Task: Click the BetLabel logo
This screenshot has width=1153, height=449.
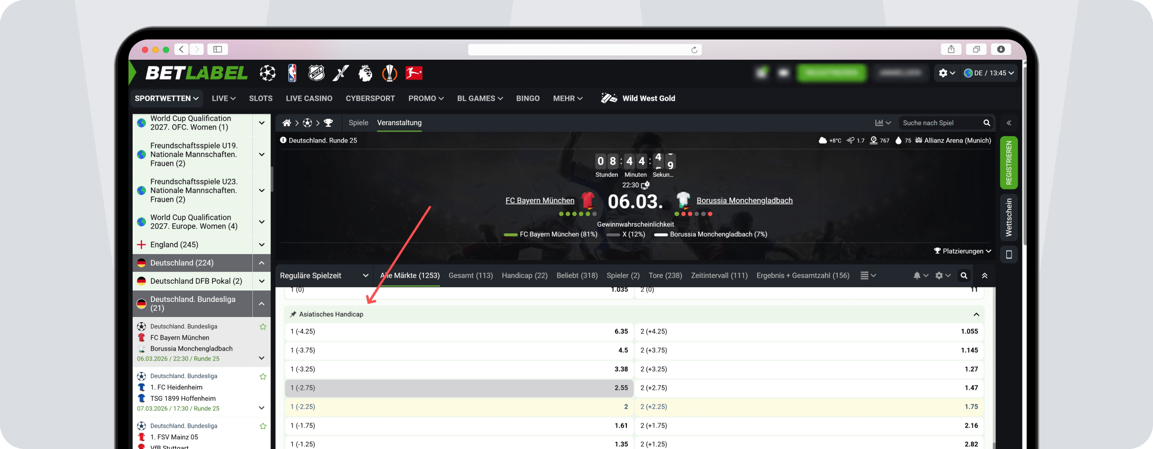Action: [x=197, y=73]
